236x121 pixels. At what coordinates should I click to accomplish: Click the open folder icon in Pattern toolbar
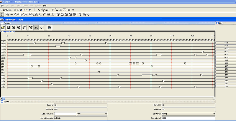pyautogui.click(x=3, y=28)
